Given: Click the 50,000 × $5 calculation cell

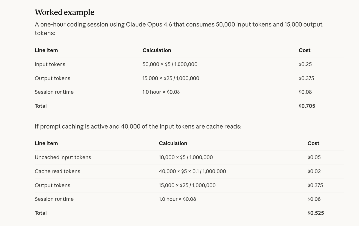Looking at the screenshot, I should click(170, 64).
